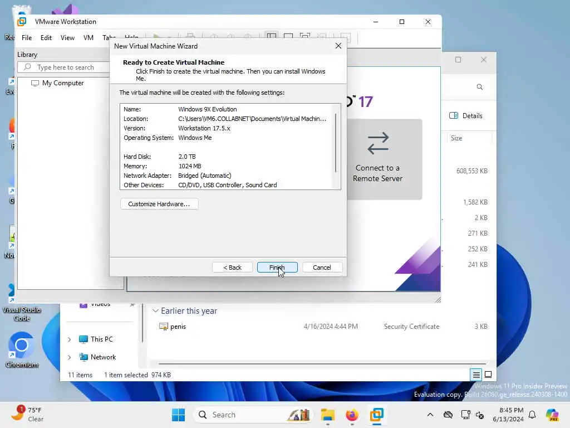
Task: Open Firefox from the taskbar
Action: 352,415
